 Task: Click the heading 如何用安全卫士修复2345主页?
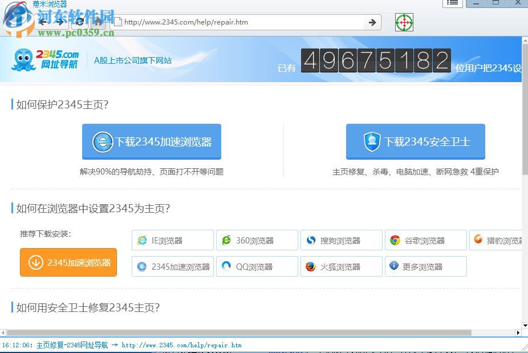[x=88, y=307]
